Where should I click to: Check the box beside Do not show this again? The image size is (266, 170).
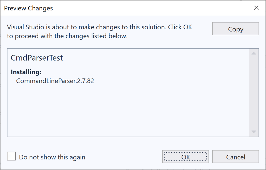click(x=11, y=156)
